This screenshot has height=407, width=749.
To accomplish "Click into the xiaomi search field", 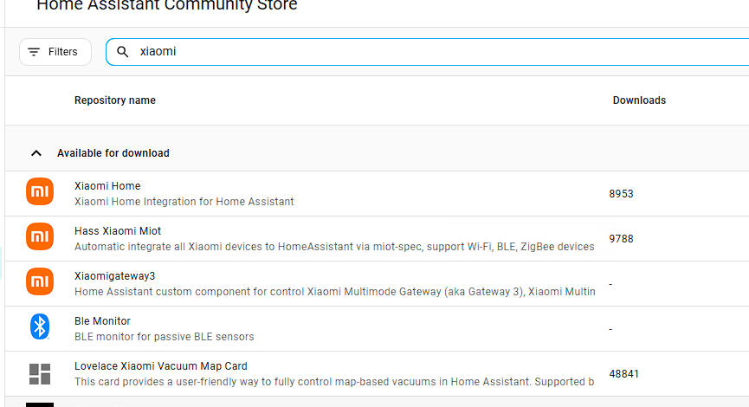I will click(433, 52).
